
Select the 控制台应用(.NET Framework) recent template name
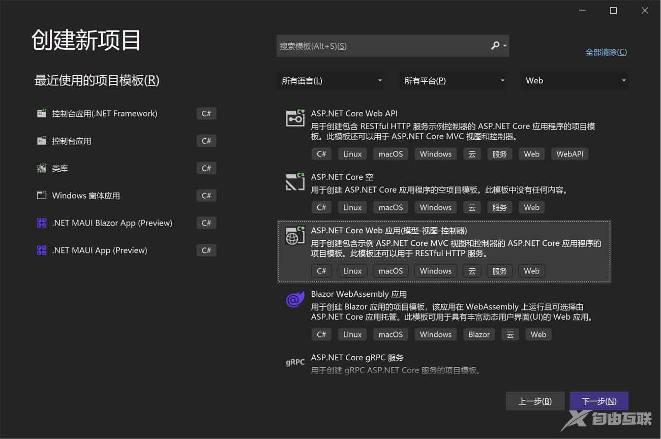tap(105, 113)
